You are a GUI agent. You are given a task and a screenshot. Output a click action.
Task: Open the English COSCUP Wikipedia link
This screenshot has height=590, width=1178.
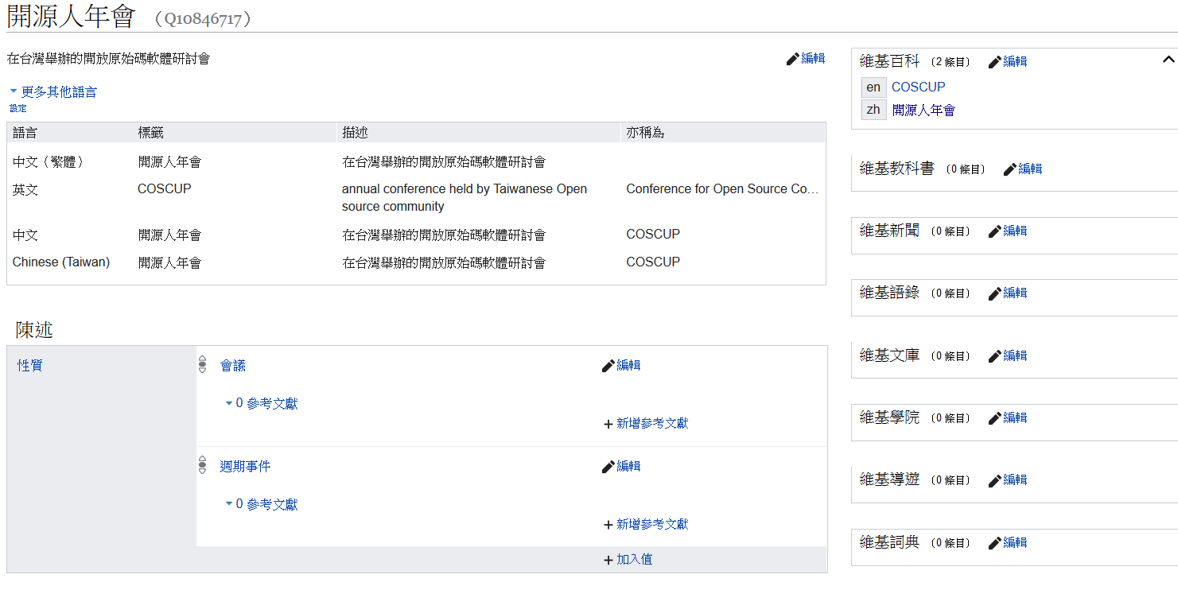coord(918,87)
